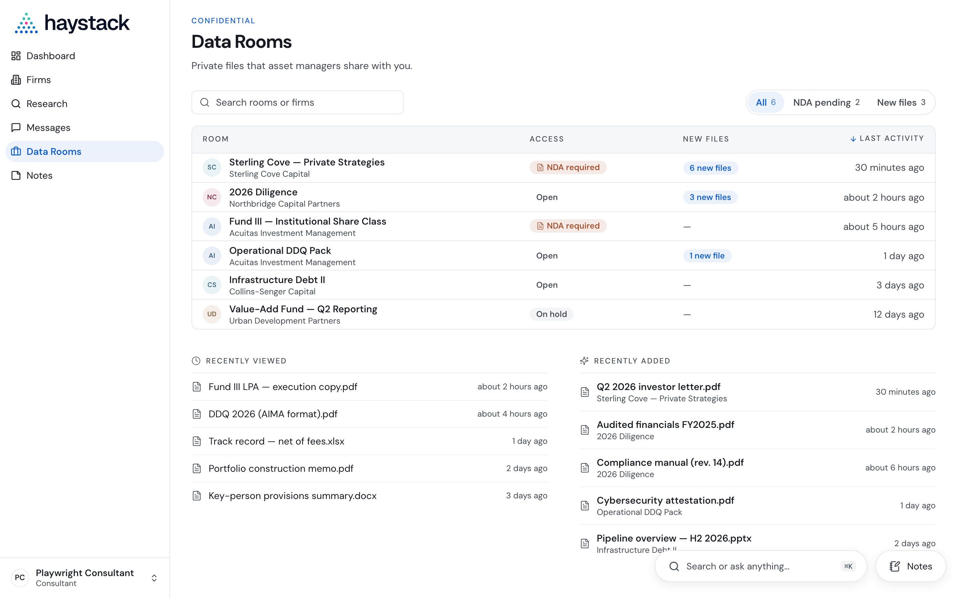Click the 6 new files badge
The image size is (957, 598).
pos(710,168)
